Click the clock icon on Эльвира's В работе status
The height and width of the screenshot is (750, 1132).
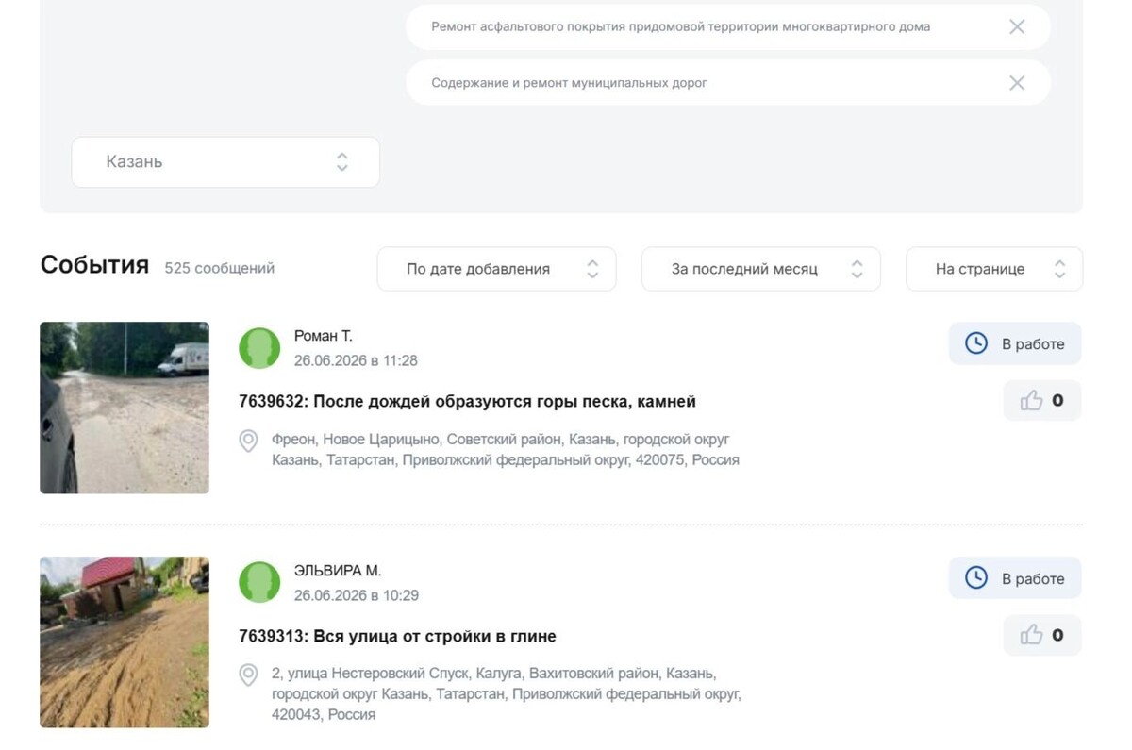976,578
